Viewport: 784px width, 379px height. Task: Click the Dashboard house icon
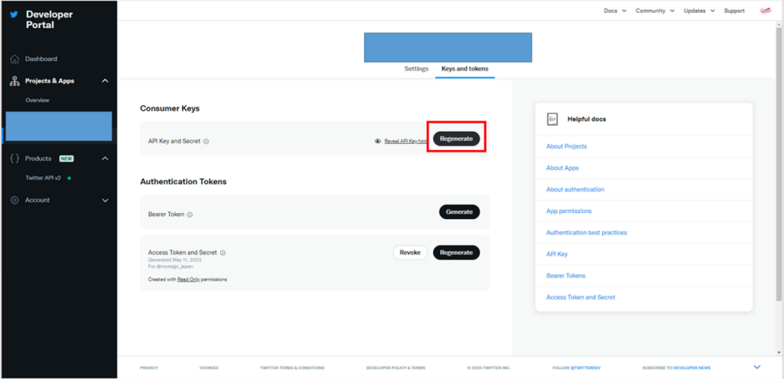(x=14, y=59)
